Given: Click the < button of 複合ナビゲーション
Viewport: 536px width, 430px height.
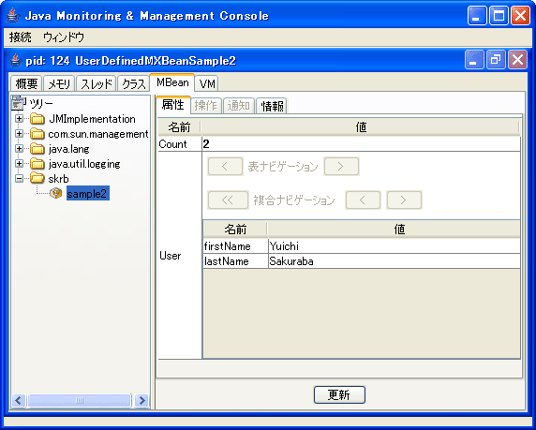Looking at the screenshot, I should point(363,200).
